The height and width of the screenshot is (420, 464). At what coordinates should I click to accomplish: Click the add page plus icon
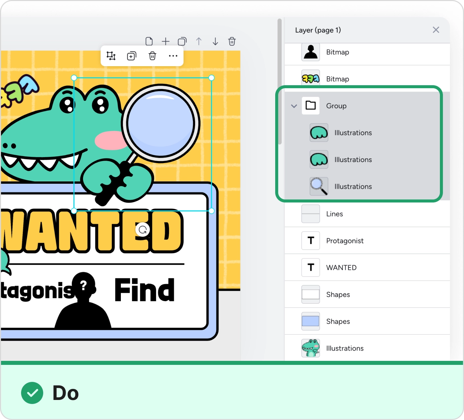tap(165, 41)
